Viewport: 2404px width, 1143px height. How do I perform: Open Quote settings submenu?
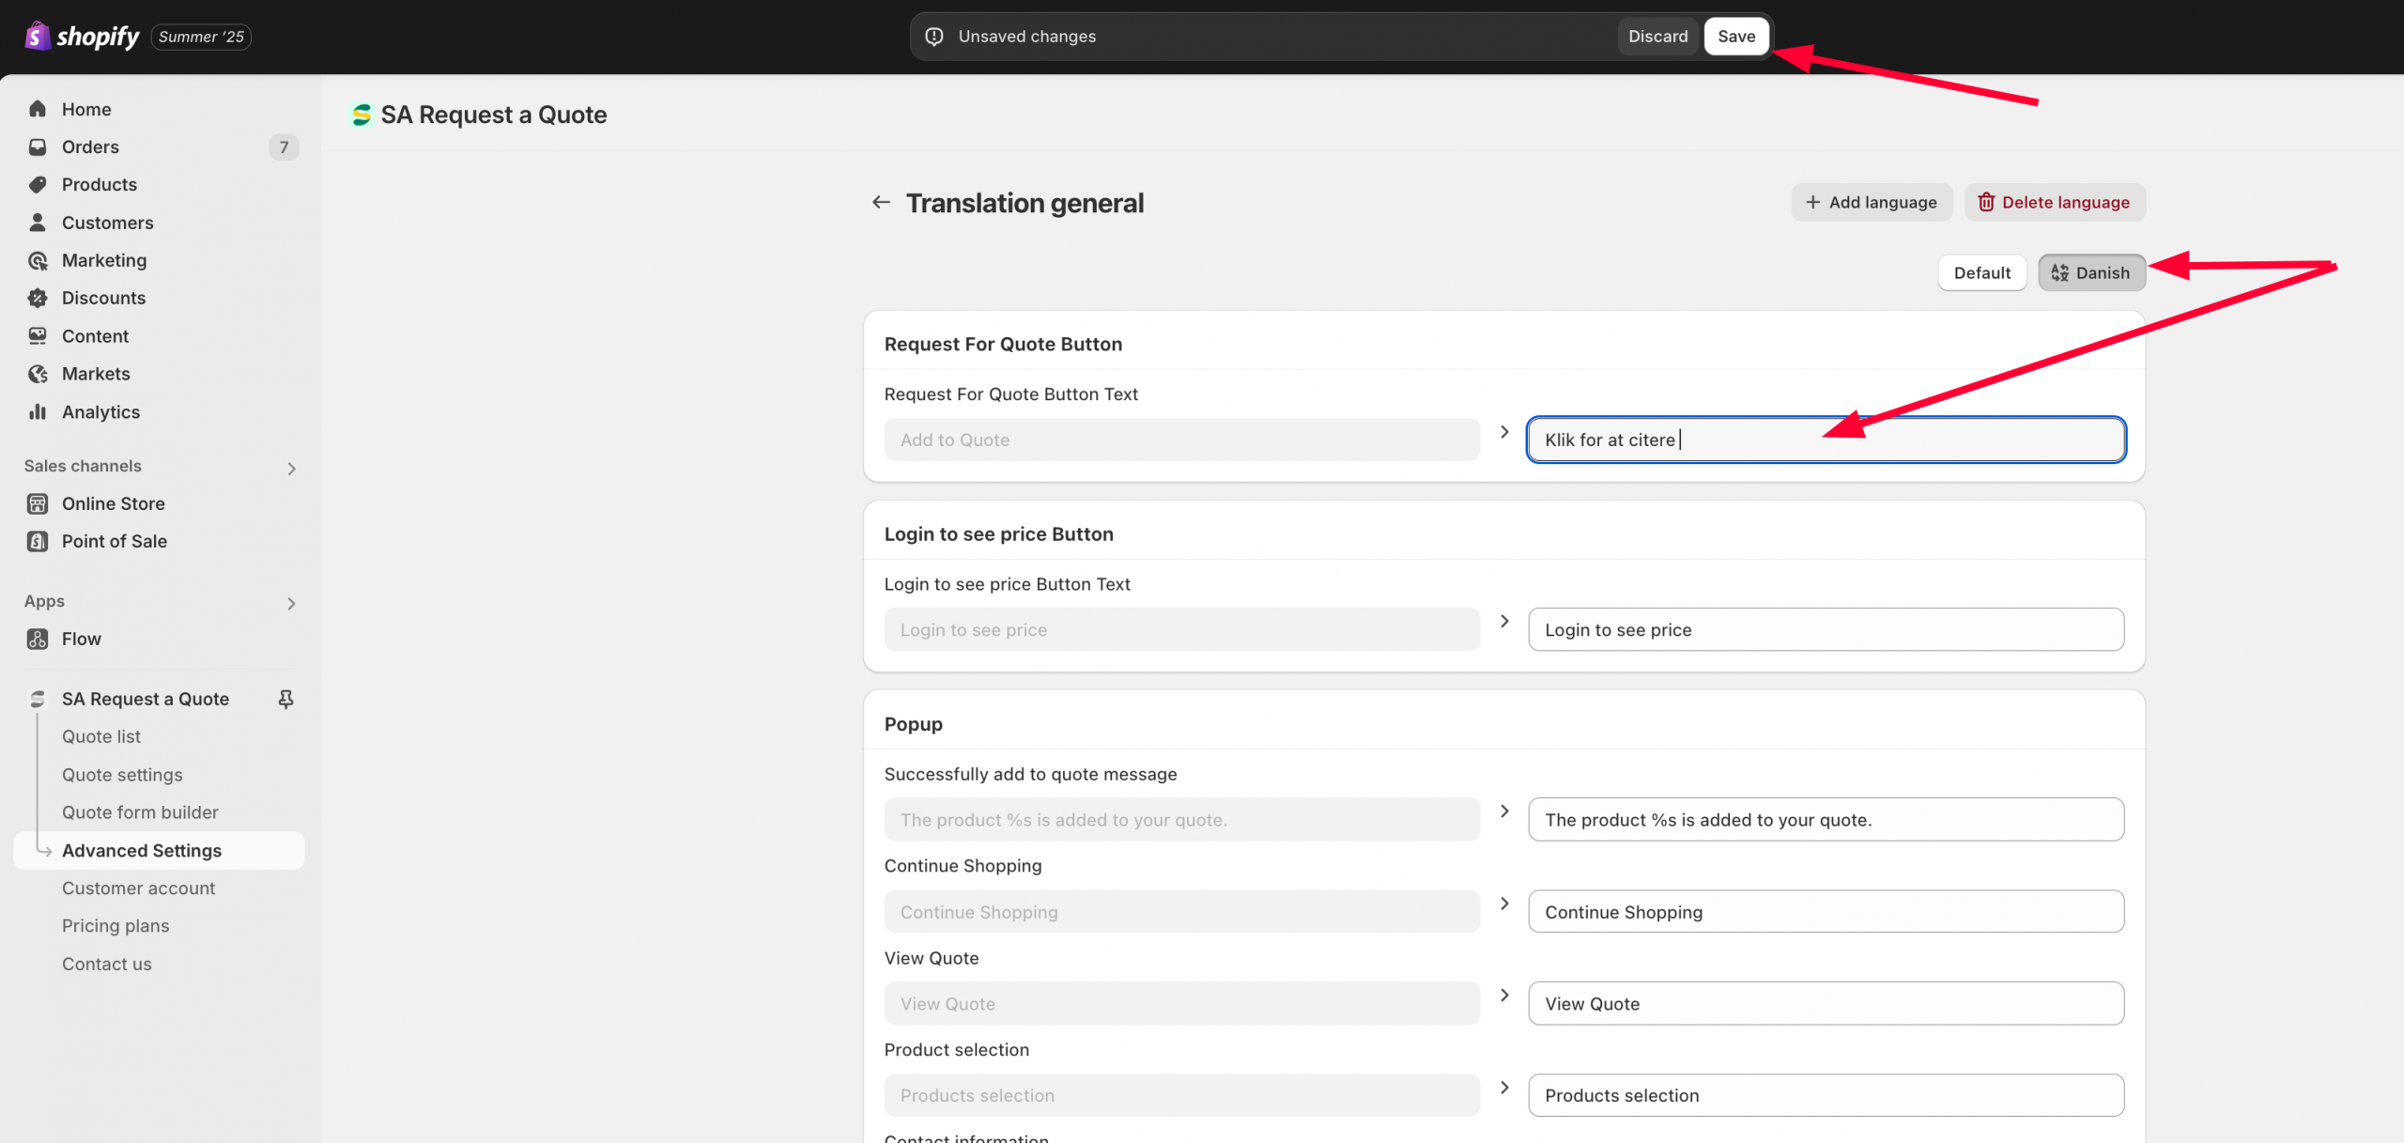pos(122,775)
